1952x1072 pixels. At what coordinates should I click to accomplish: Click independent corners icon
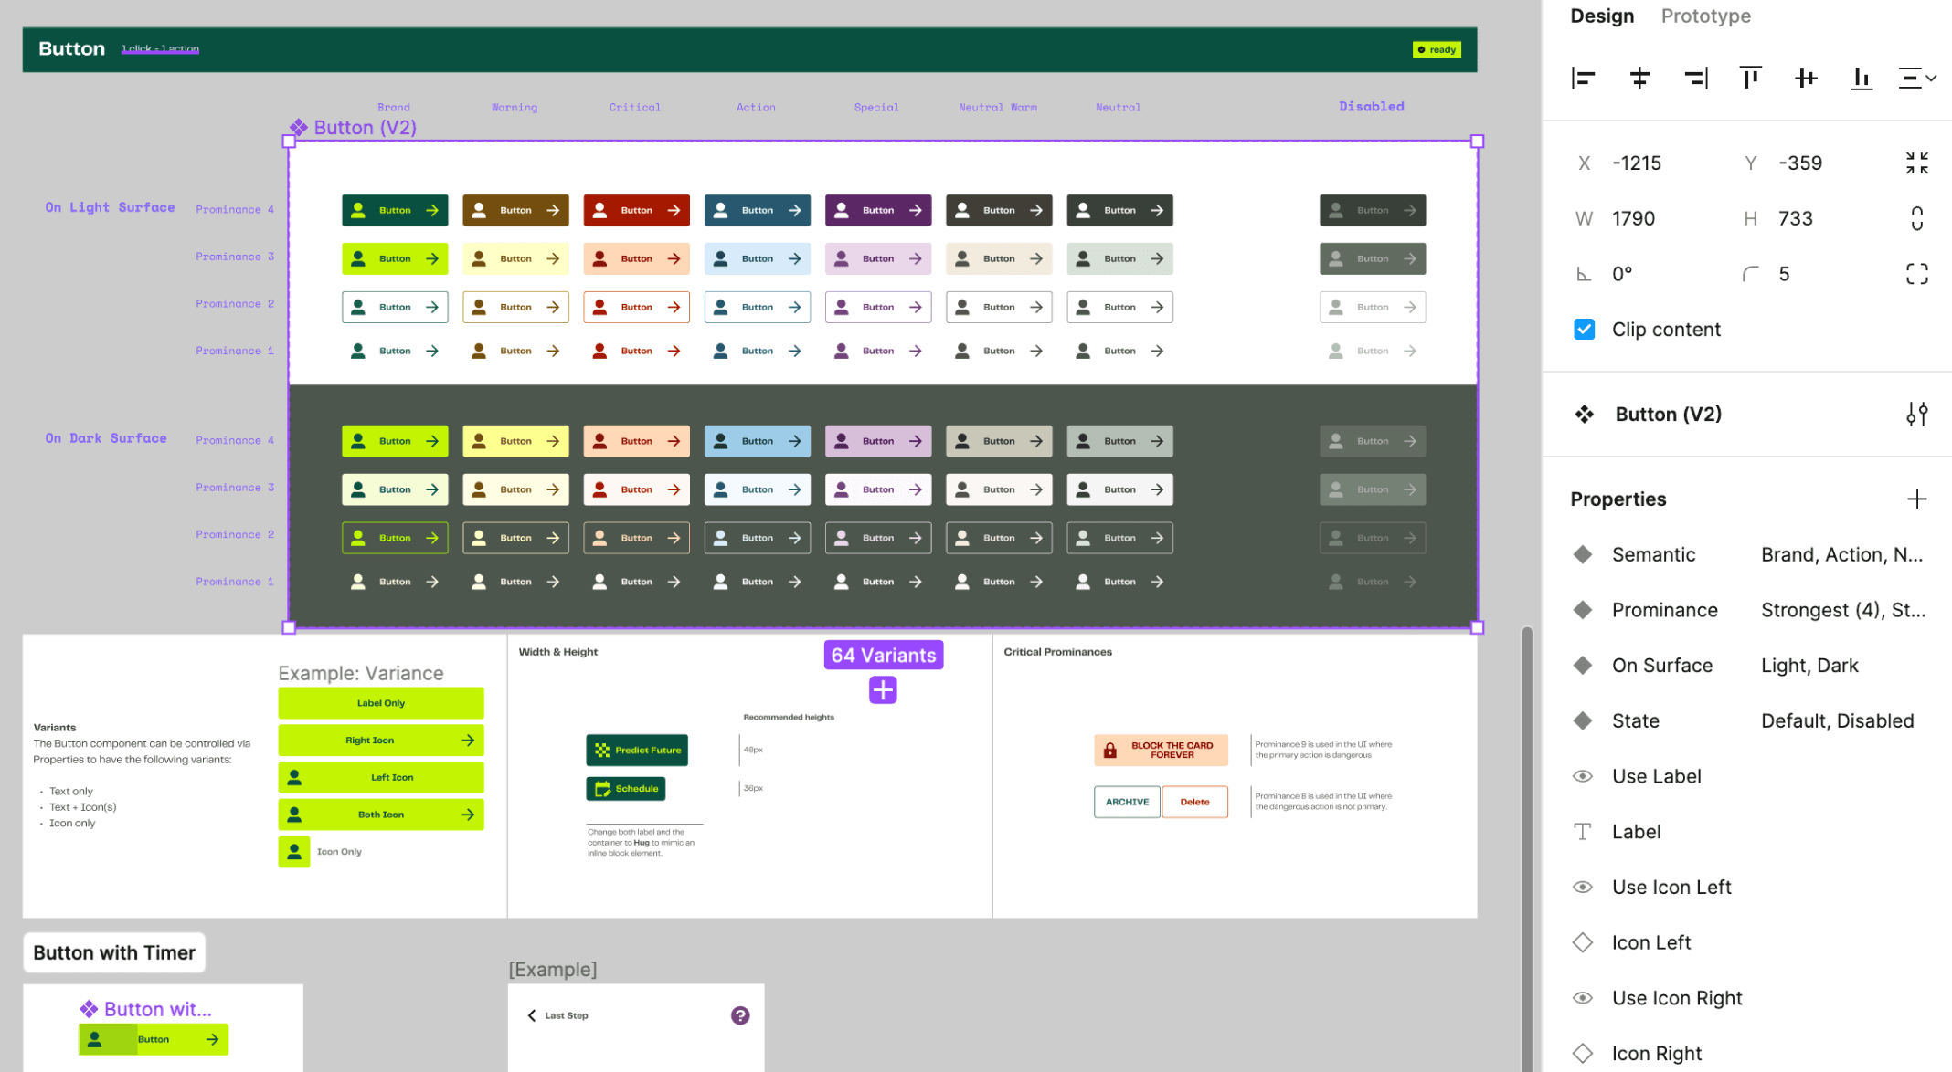(1916, 274)
